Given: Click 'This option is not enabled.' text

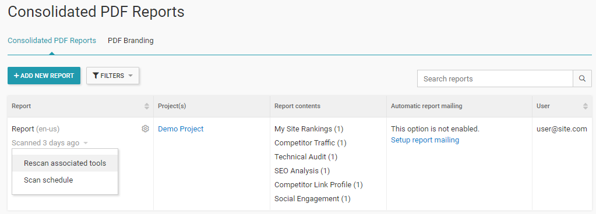Looking at the screenshot, I should click(435, 129).
